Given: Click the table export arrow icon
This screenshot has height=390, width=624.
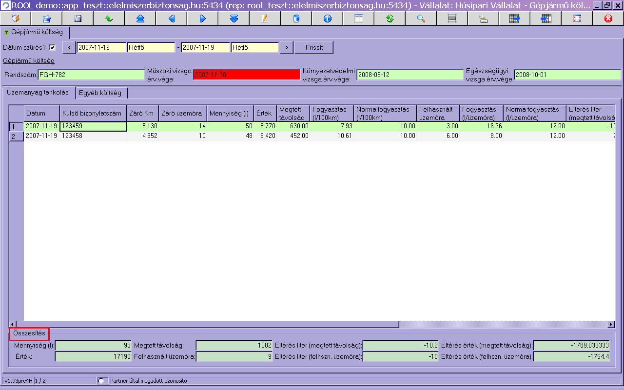Looking at the screenshot, I should [x=515, y=19].
